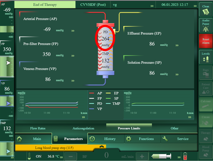Expand Arterial Pressure details arrows
This screenshot has width=213, height=161.
73,31
